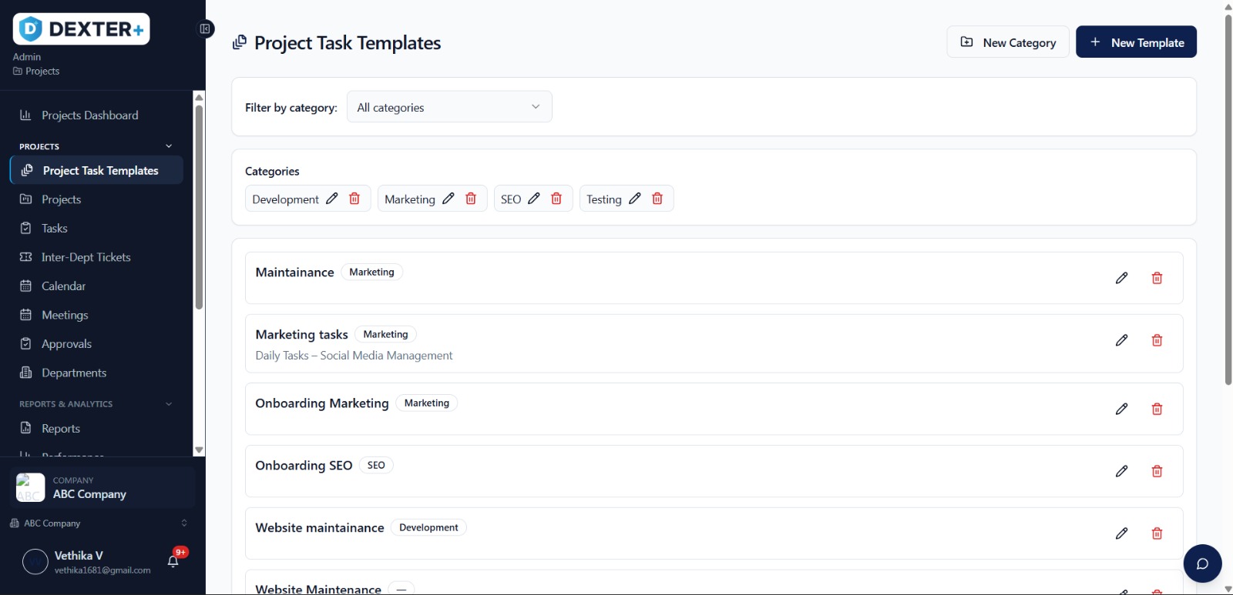Collapse the PROJECTS sidebar section

coord(169,146)
